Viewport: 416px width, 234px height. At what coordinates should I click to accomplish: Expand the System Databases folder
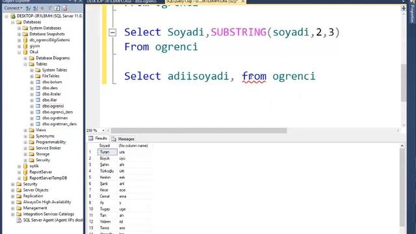tap(19, 28)
